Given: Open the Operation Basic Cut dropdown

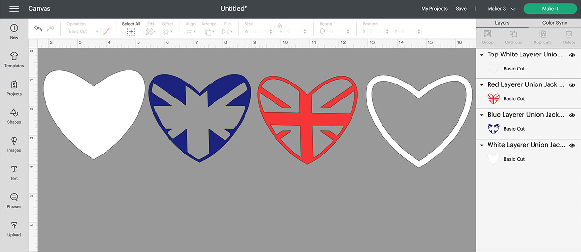Looking at the screenshot, I should click(83, 31).
